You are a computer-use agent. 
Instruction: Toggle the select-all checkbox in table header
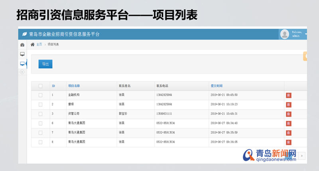click(40, 86)
